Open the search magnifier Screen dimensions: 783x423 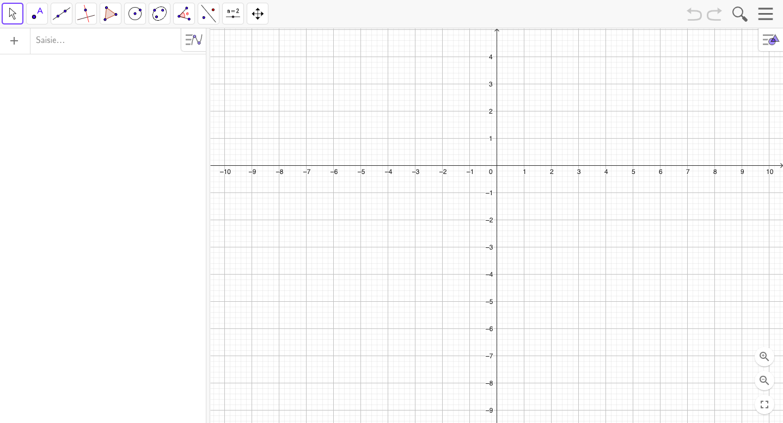[x=739, y=14]
